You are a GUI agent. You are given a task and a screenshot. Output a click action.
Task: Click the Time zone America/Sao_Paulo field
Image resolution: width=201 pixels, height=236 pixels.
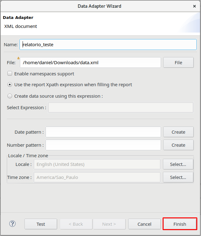click(97, 177)
